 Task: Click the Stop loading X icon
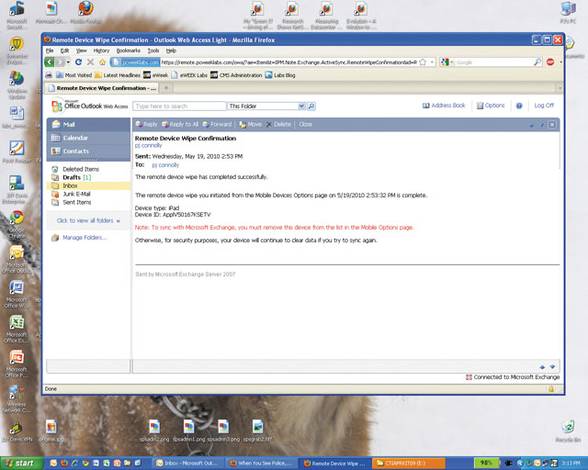pyautogui.click(x=90, y=62)
